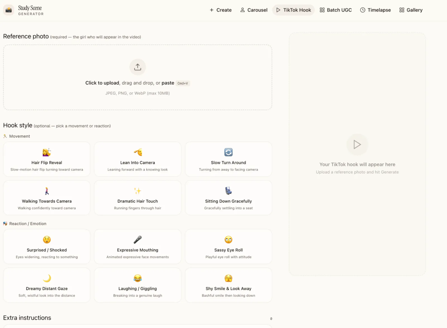Click the 'Reference photo' heading

coord(26,36)
